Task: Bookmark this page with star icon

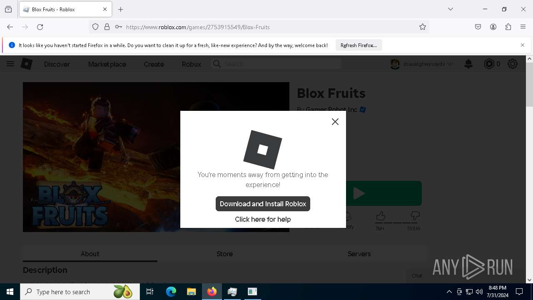Action: (423, 27)
